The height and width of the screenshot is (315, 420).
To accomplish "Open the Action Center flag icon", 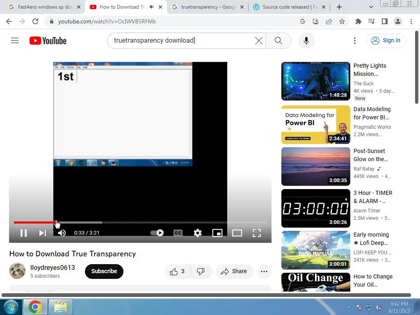I will click(359, 308).
